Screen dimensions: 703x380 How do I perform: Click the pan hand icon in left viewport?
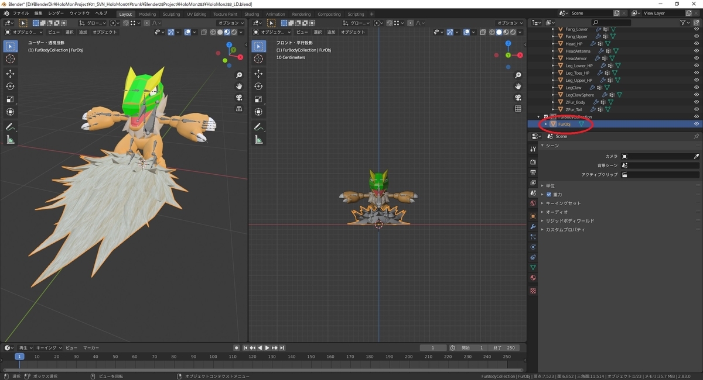[239, 87]
